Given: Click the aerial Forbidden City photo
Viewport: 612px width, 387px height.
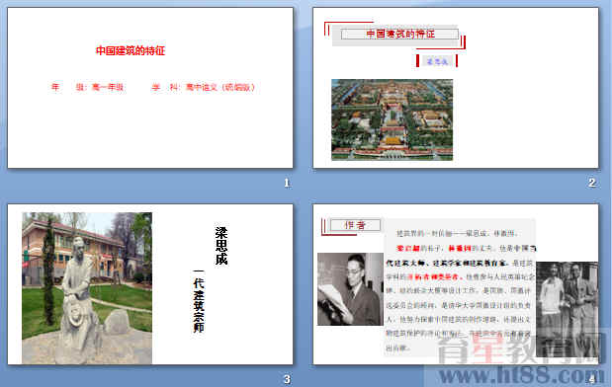Looking at the screenshot, I should pyautogui.click(x=393, y=119).
